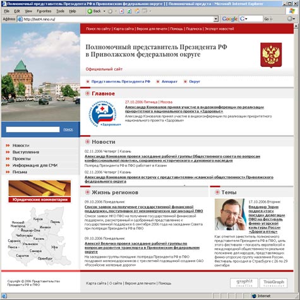Image resolution: width=300 pixels, height=300 pixels.
Task: Open Список заявок state support article
Action: tap(144, 208)
